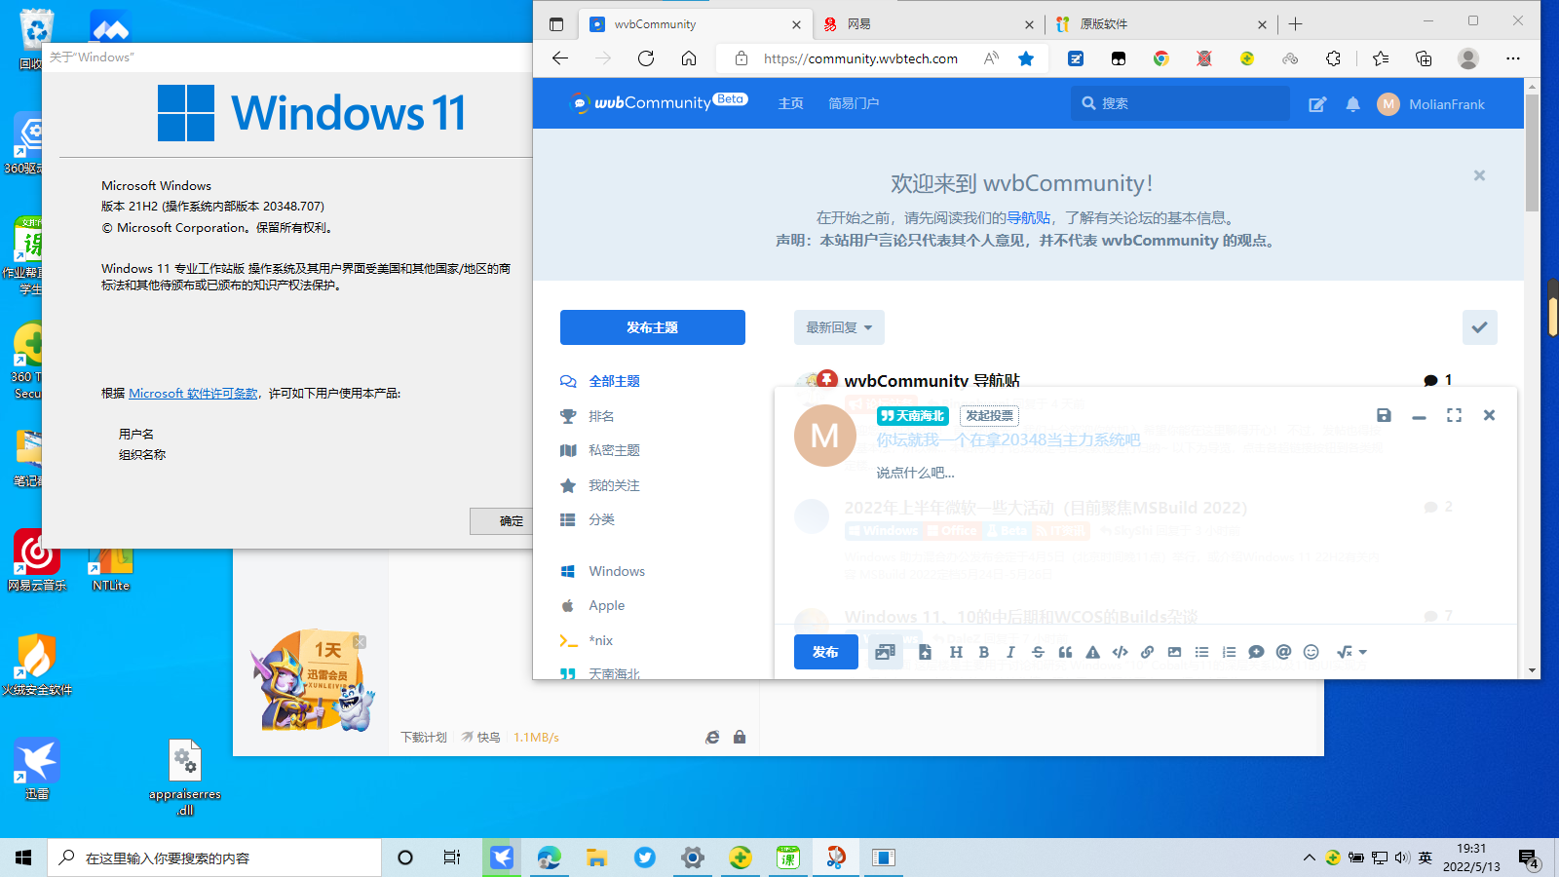
Task: Click the 发布主题 button
Action: coord(653,327)
